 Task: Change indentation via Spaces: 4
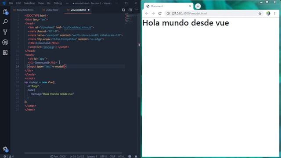(92, 156)
